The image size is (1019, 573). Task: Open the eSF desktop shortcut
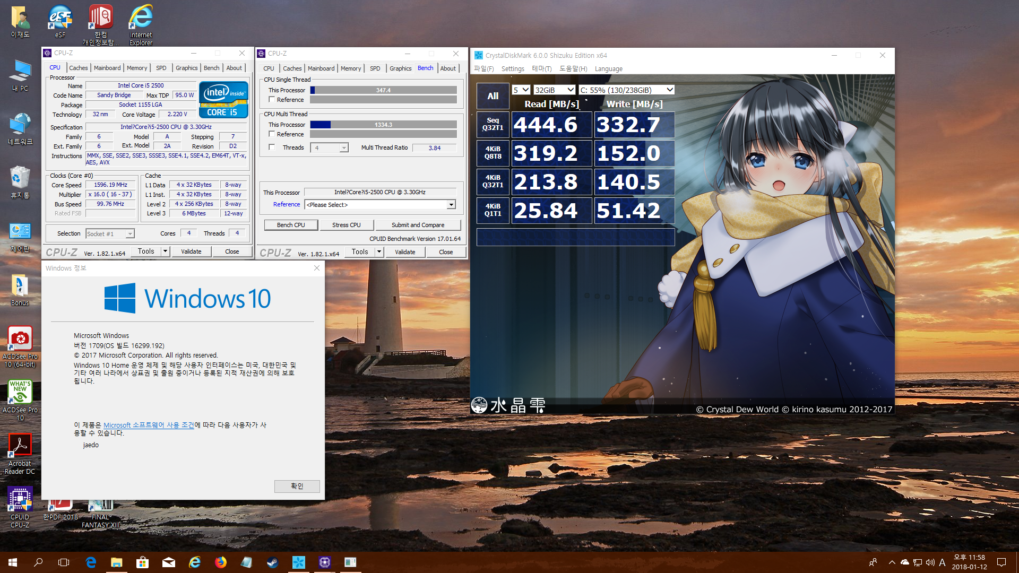[x=60, y=21]
